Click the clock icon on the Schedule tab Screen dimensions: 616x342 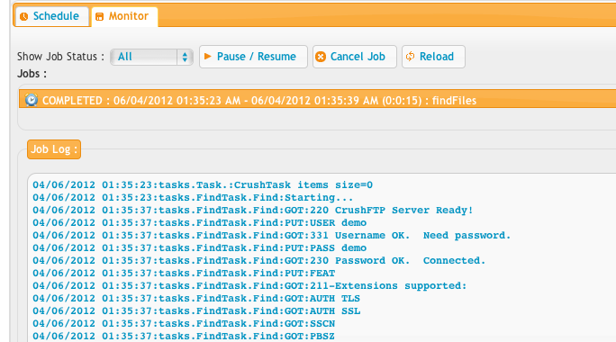pos(24,16)
